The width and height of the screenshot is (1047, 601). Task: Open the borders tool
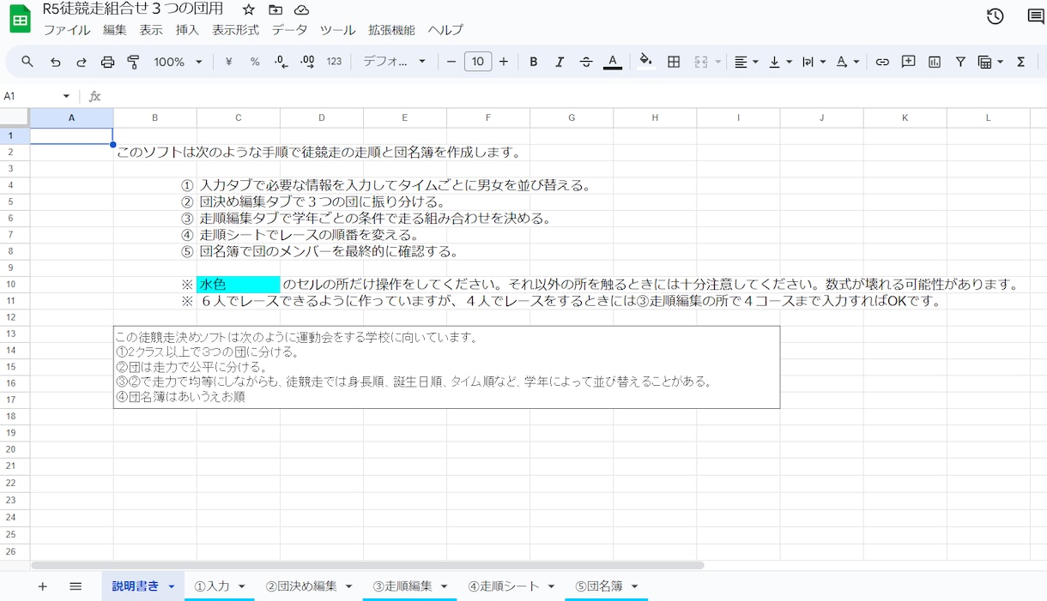674,62
